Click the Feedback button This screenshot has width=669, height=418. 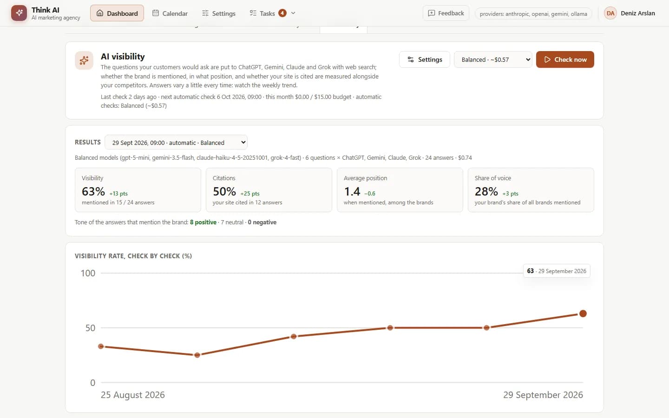tap(446, 13)
